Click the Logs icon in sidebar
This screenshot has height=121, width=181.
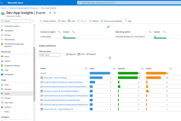point(2,70)
